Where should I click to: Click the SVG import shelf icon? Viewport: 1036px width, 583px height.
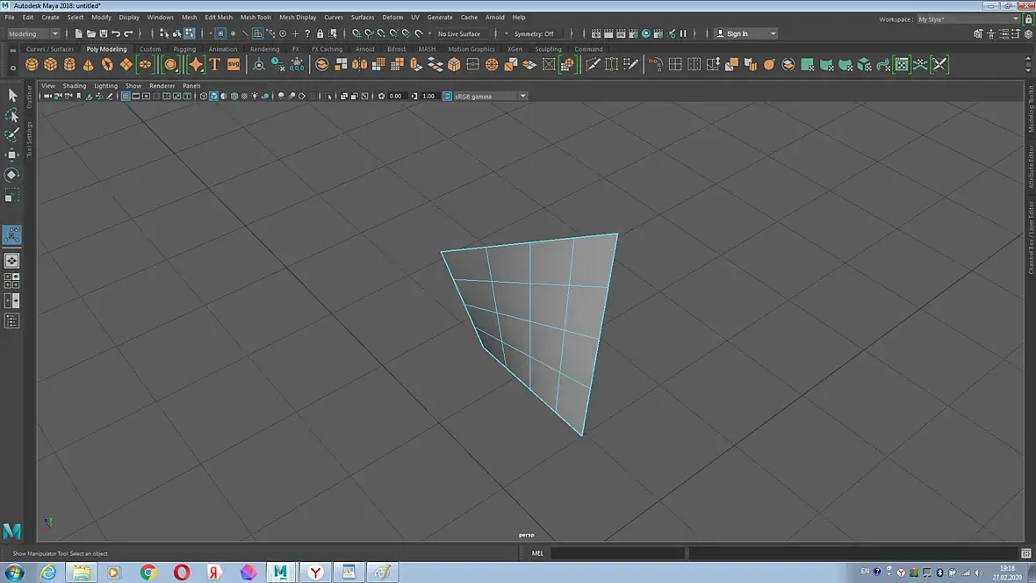tap(234, 65)
